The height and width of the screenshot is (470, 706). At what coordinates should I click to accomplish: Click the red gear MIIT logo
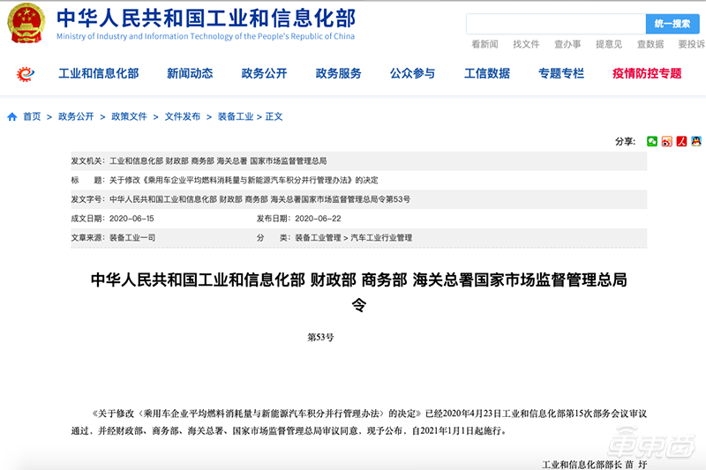(x=26, y=74)
